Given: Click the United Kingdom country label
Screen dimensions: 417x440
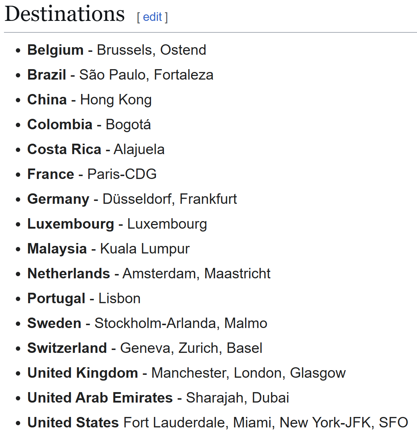Looking at the screenshot, I should click(83, 373).
